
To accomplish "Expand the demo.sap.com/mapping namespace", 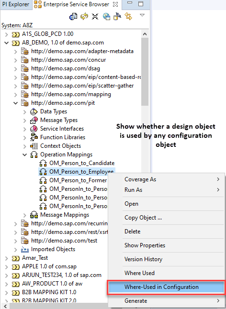I will pyautogui.click(x=16, y=95).
